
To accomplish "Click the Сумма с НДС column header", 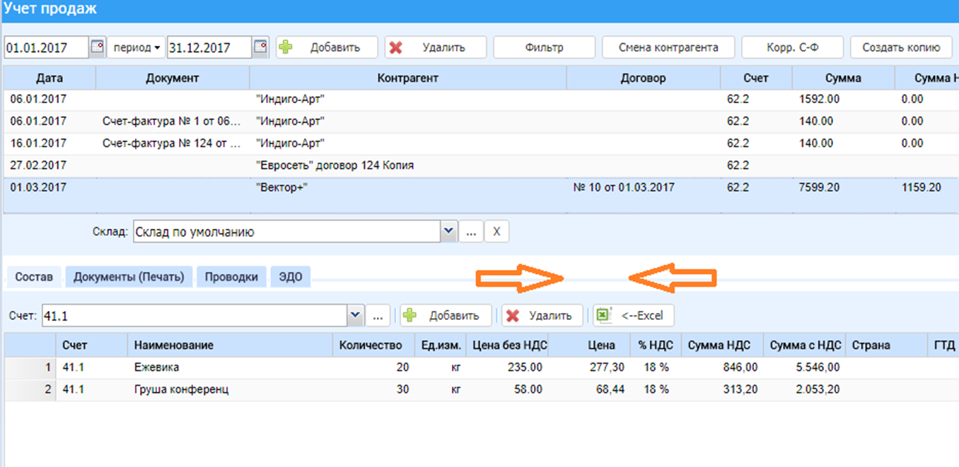I will [x=805, y=345].
